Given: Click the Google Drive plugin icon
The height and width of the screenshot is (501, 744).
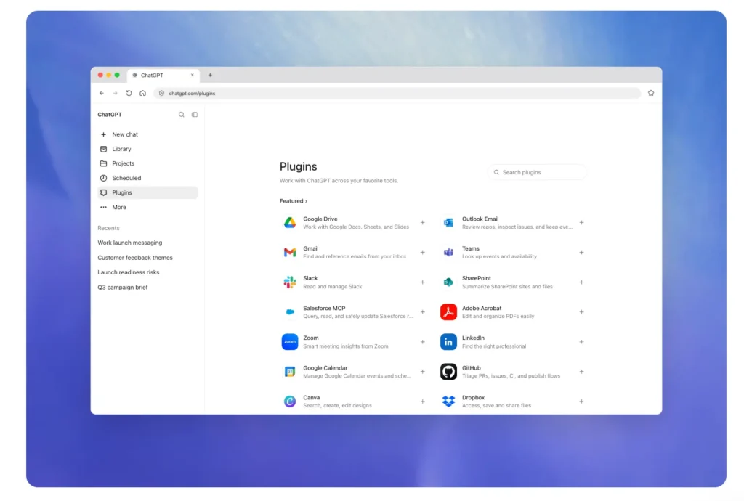Looking at the screenshot, I should pyautogui.click(x=290, y=222).
